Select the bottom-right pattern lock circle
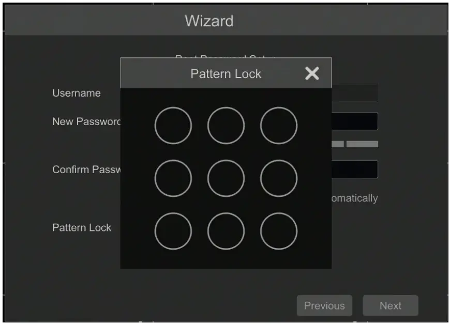This screenshot has height=324, width=450. pyautogui.click(x=279, y=231)
